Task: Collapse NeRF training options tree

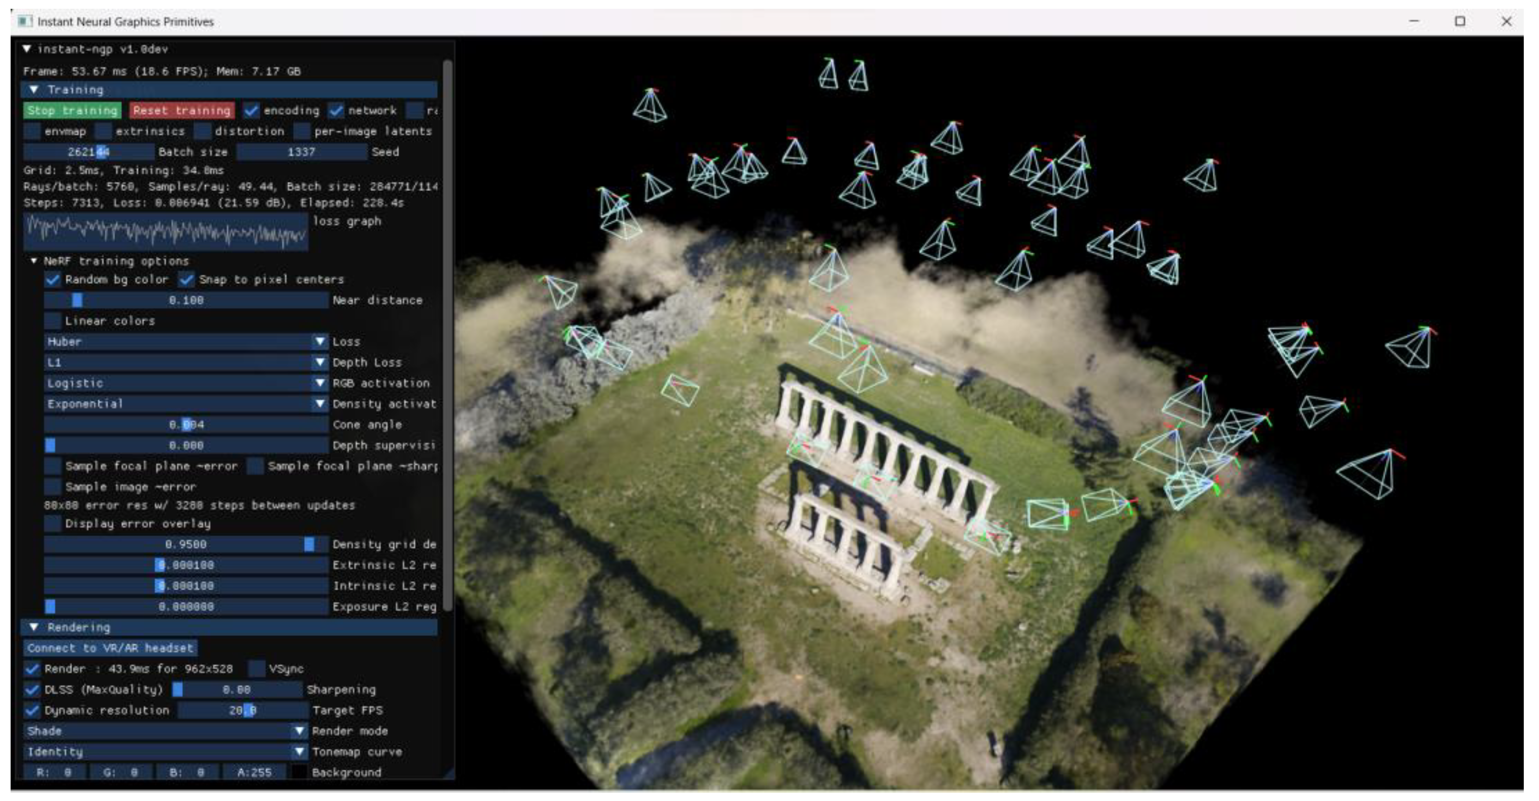Action: [x=34, y=261]
